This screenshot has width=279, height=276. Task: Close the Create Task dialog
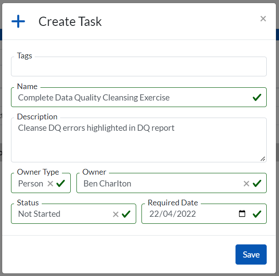coord(263,18)
